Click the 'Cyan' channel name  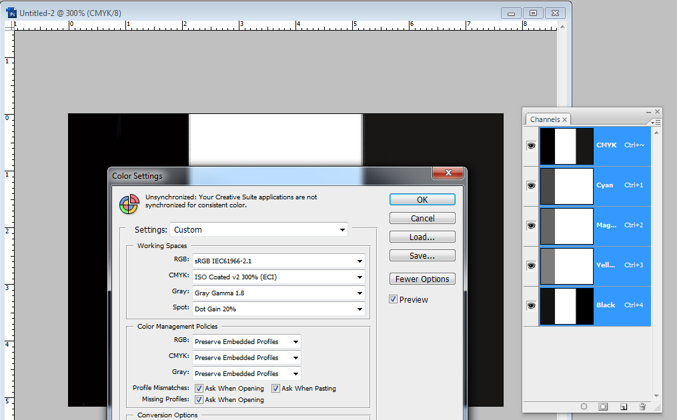[x=604, y=185]
